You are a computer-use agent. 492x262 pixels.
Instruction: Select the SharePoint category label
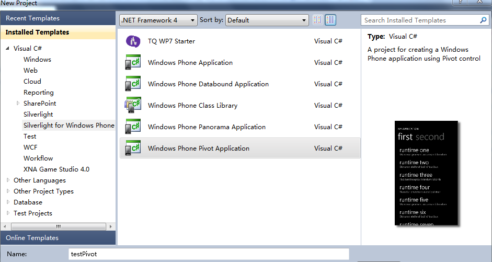40,103
